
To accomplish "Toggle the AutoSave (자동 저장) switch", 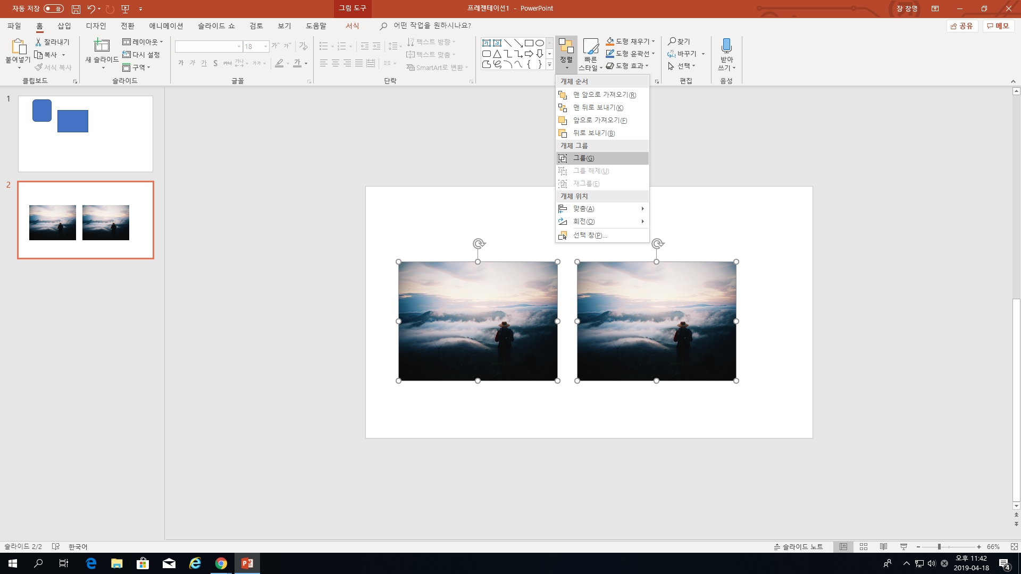I will pyautogui.click(x=53, y=9).
